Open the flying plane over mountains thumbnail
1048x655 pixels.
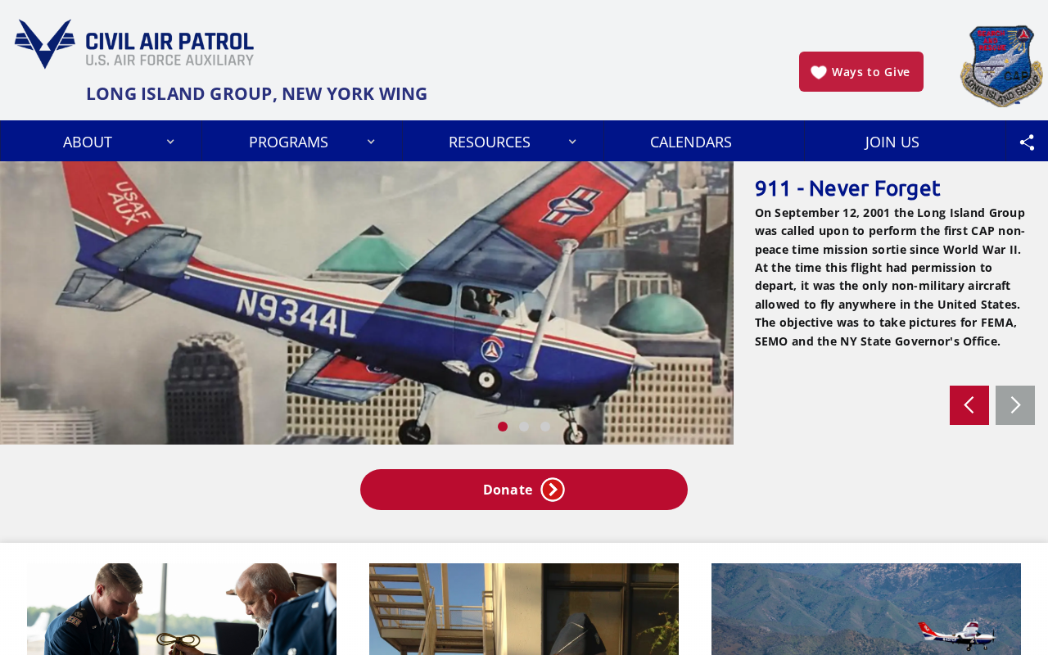pyautogui.click(x=866, y=609)
